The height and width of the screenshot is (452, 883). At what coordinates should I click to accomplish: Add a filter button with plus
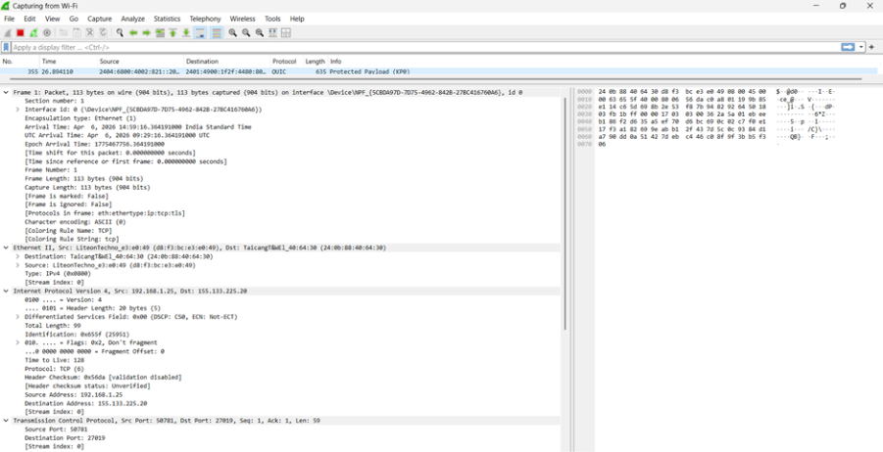872,47
